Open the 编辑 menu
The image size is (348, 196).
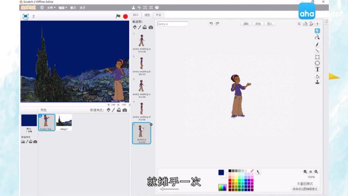pyautogui.click(x=63, y=8)
